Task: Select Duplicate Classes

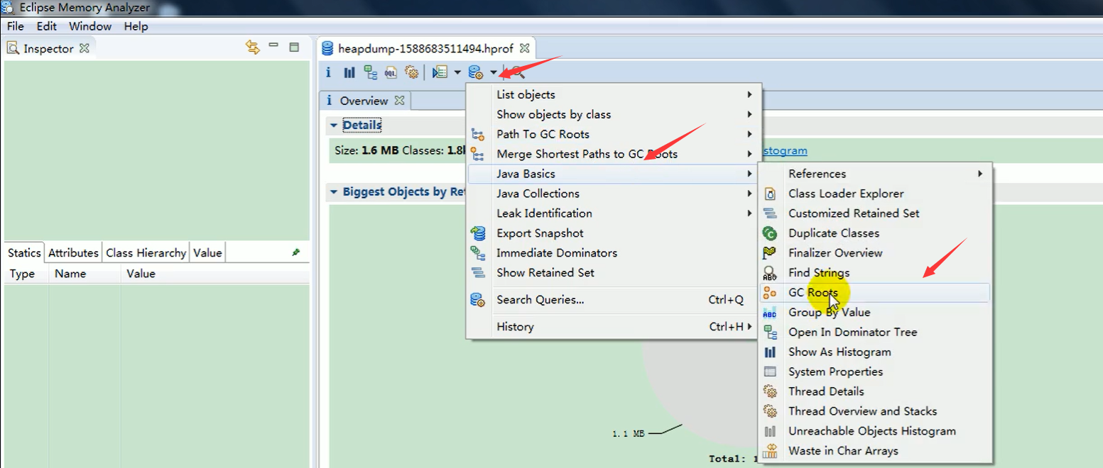Action: pos(875,233)
